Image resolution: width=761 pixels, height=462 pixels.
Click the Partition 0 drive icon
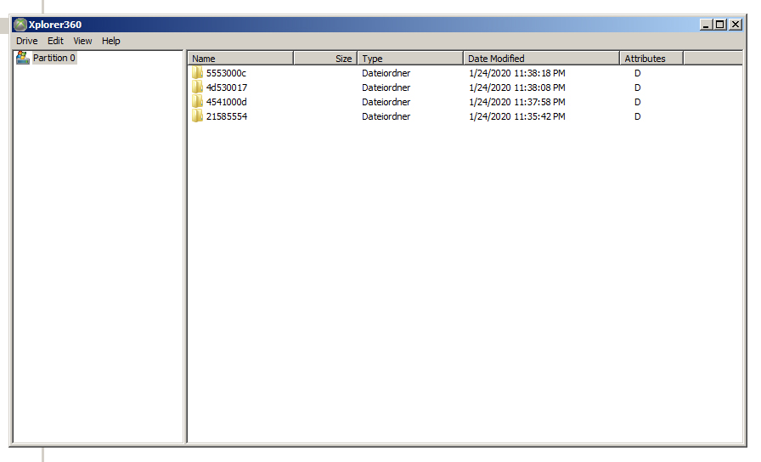coord(22,58)
